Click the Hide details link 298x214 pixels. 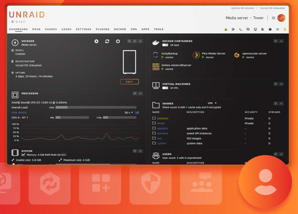pos(19,113)
